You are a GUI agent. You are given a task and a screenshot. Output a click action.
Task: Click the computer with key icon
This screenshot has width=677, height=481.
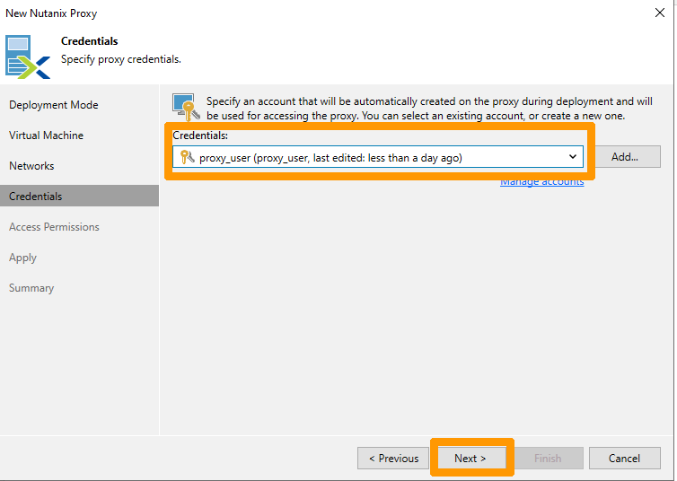pyautogui.click(x=186, y=107)
